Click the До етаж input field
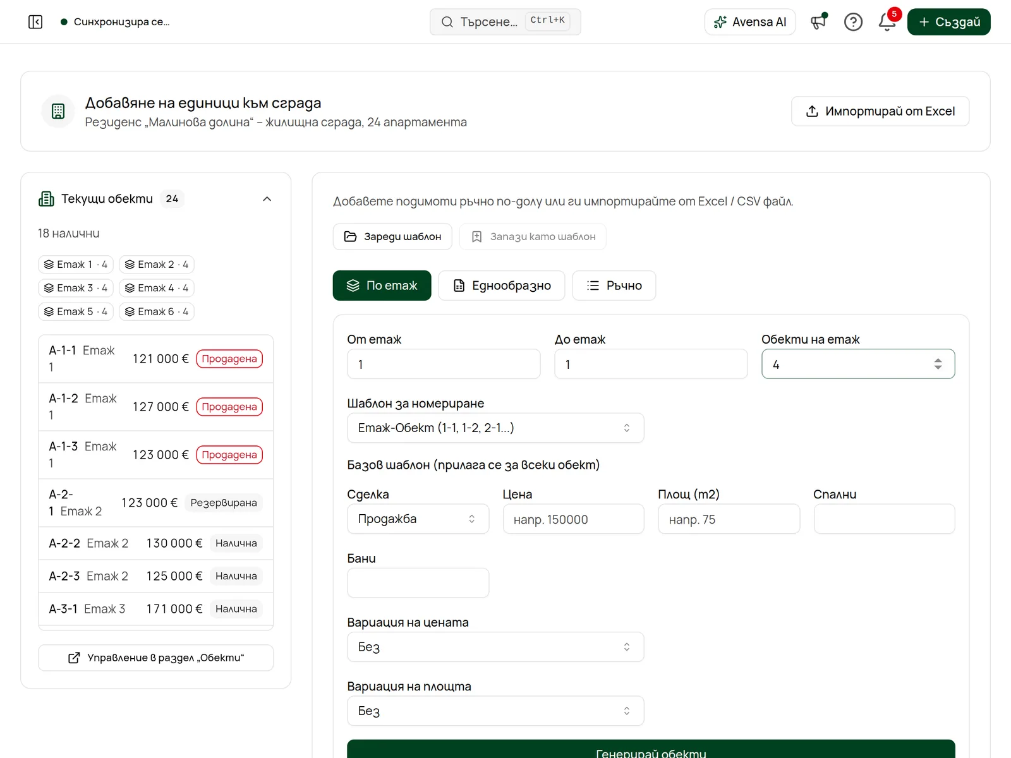The width and height of the screenshot is (1011, 758). click(651, 364)
